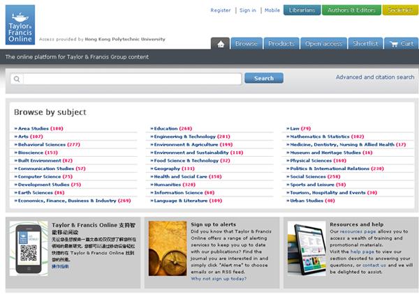
Task: Click the tablet image for resources
Action: click(307, 249)
